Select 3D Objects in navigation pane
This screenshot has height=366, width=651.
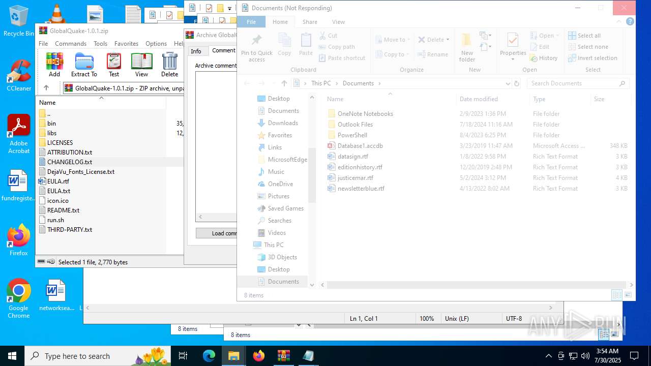tap(282, 257)
